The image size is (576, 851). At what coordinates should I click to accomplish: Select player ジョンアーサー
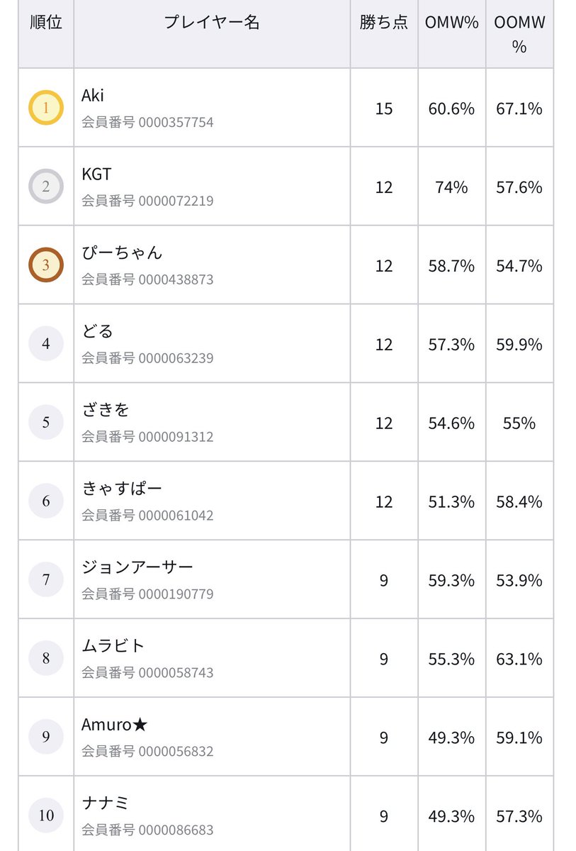click(137, 567)
